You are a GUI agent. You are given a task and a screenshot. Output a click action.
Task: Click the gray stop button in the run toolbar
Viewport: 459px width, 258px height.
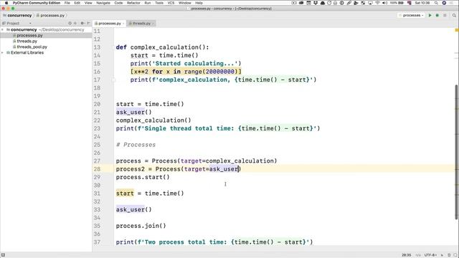(445, 16)
